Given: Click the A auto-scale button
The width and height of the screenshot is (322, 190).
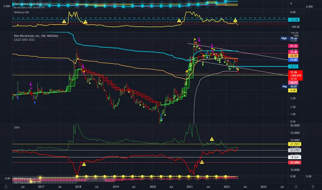Looking at the screenshot, I should click(296, 187).
